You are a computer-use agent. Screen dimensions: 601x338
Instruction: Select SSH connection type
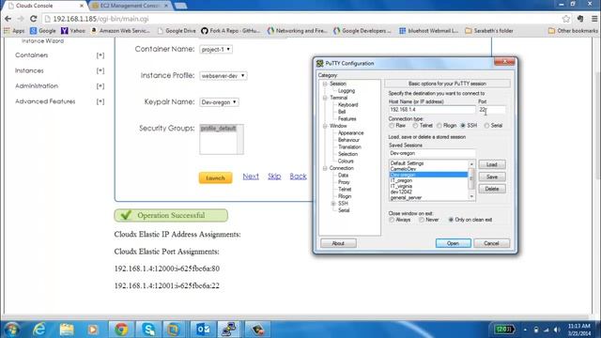[463, 126]
